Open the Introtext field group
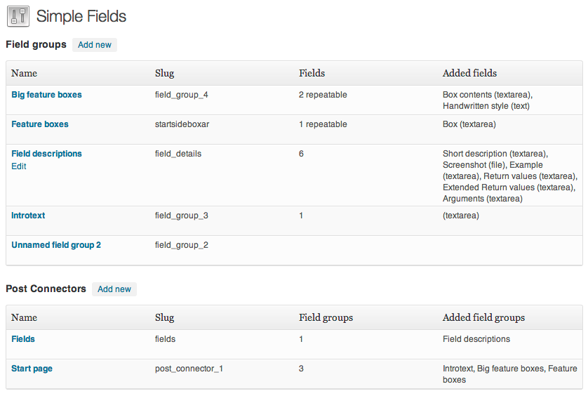 tap(28, 216)
